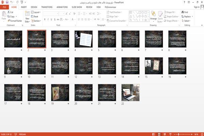The height and width of the screenshot is (136, 204).
Task: Increase font size with large A icon
Action: point(67,13)
